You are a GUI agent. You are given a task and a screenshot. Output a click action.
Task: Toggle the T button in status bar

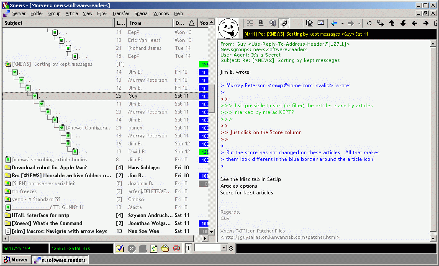188,248
